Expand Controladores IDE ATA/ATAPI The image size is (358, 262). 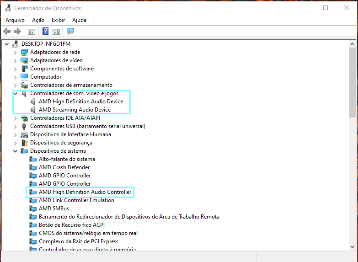tap(15, 118)
